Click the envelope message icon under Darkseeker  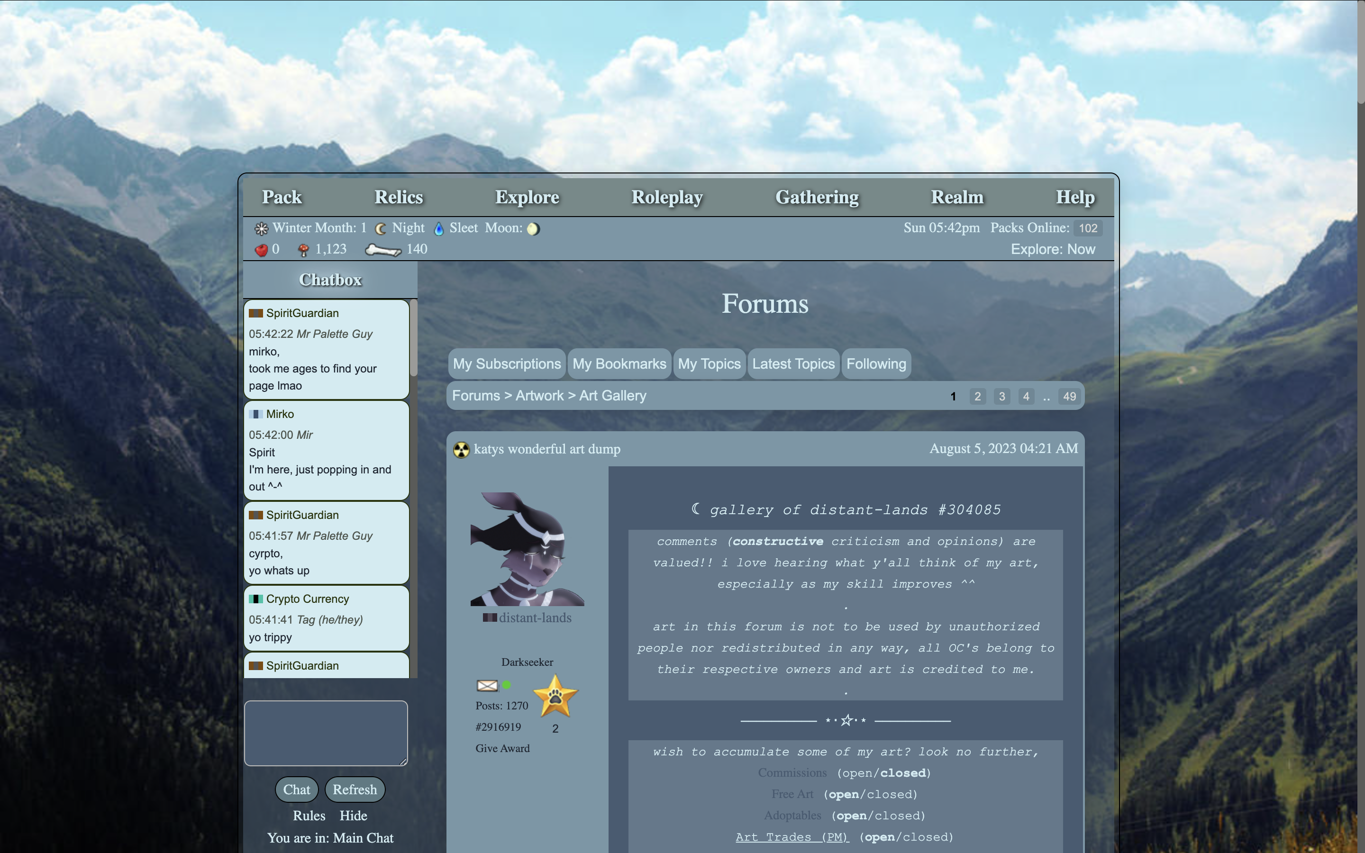(x=487, y=685)
